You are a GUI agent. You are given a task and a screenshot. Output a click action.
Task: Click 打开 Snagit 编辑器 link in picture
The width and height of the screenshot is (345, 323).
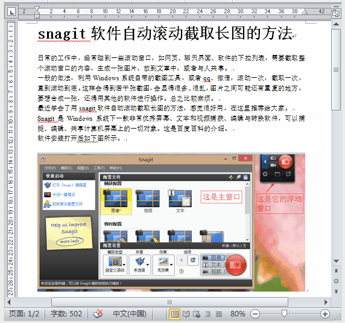click(x=69, y=185)
